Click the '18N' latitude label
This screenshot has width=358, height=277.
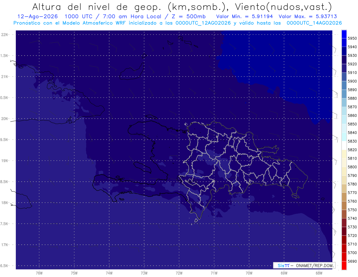[x=5, y=203]
